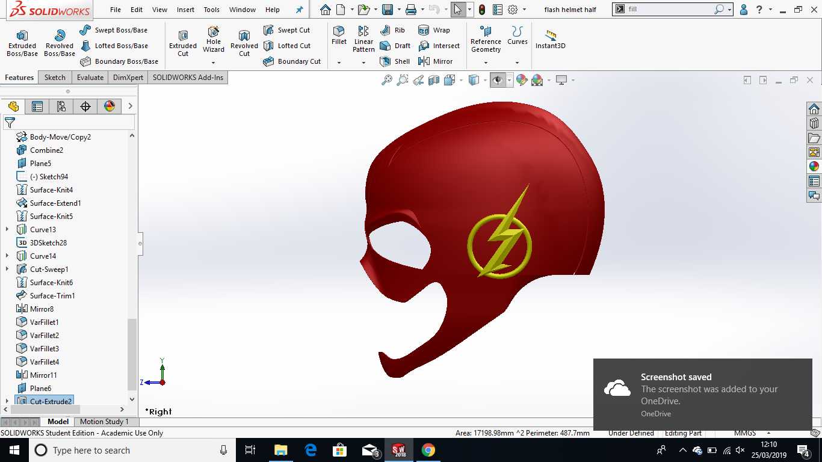822x462 pixels.
Task: Open File Explorer from the taskbar
Action: [x=280, y=450]
